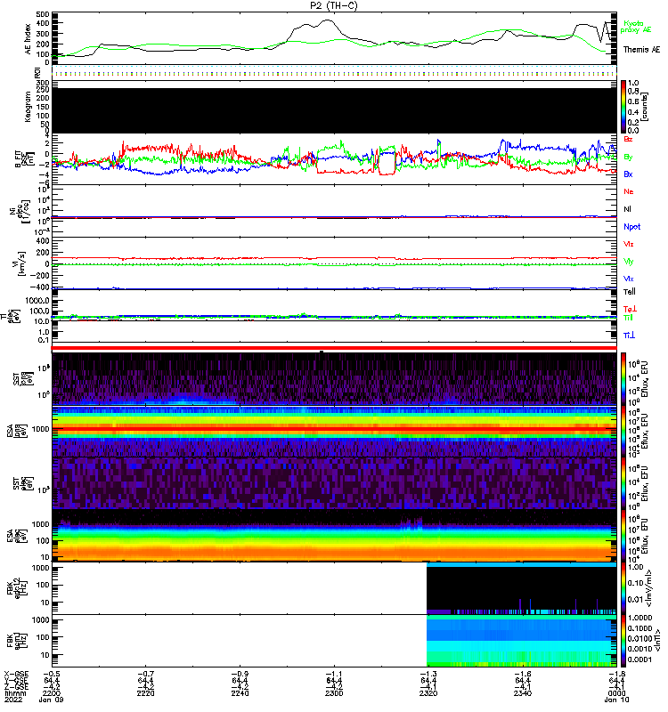Click the X-GSE value "-0.5"
This screenshot has width=668, height=712.
click(x=52, y=674)
